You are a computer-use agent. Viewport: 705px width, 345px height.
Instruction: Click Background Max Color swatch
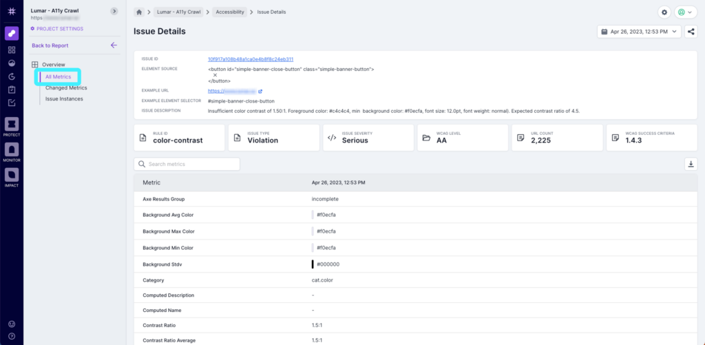point(313,231)
